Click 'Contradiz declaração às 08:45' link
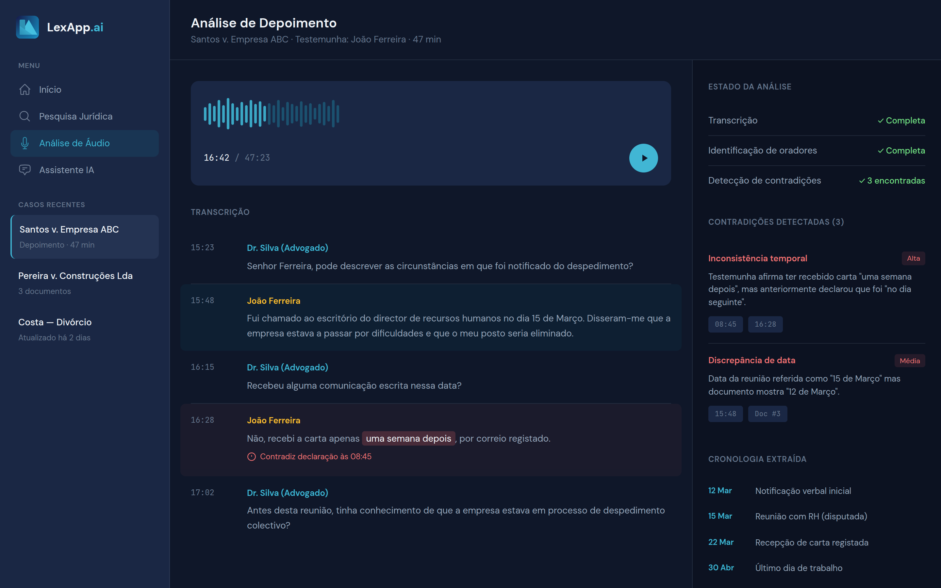Viewport: 941px width, 588px height. coord(315,457)
